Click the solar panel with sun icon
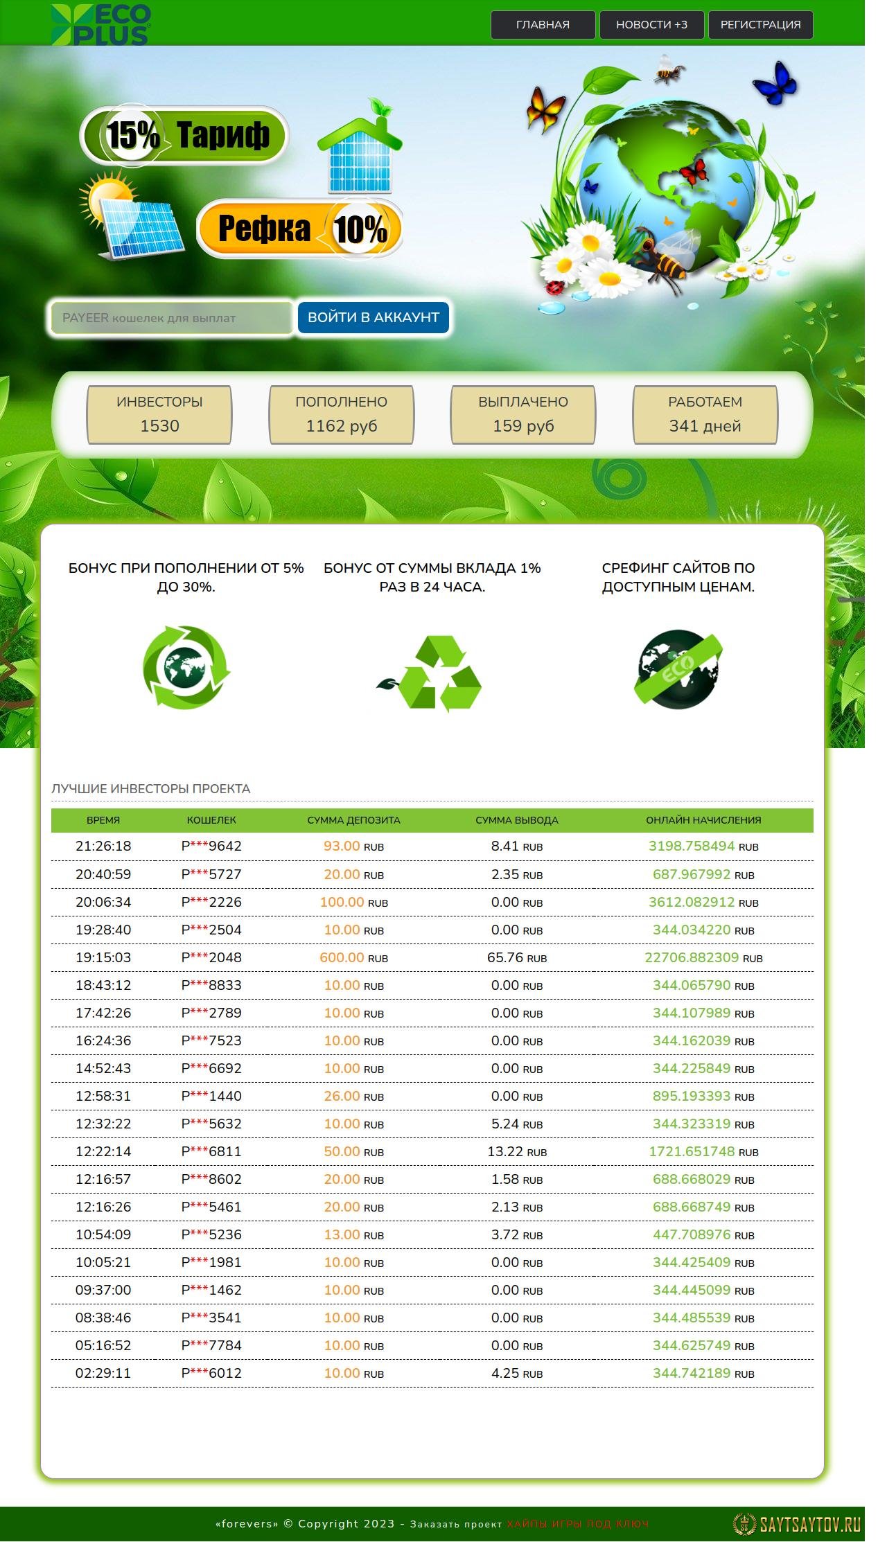887x1542 pixels. click(x=133, y=216)
